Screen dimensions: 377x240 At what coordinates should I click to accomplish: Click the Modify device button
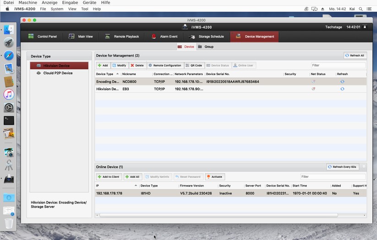[x=120, y=65]
